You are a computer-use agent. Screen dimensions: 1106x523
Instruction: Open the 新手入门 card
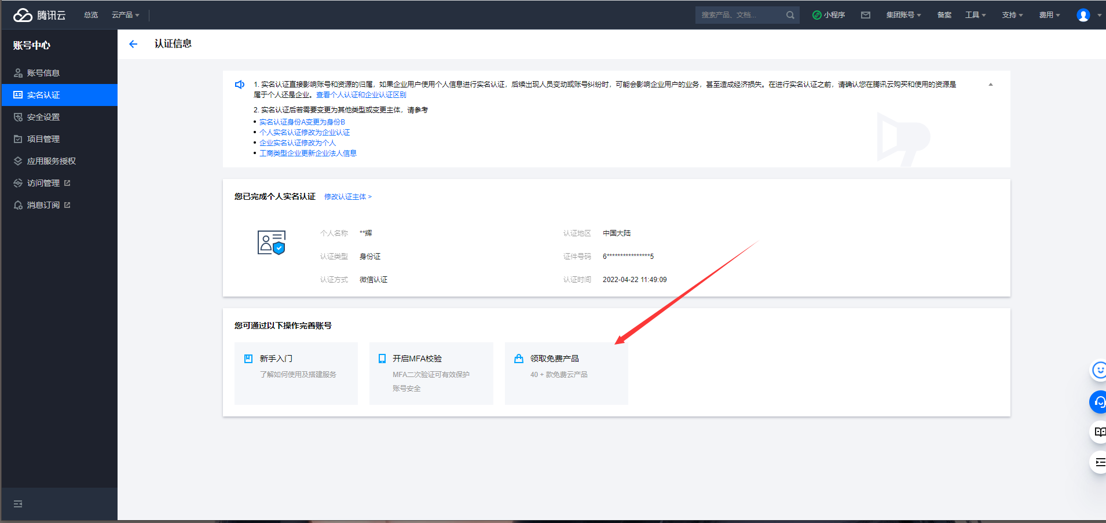(x=296, y=373)
